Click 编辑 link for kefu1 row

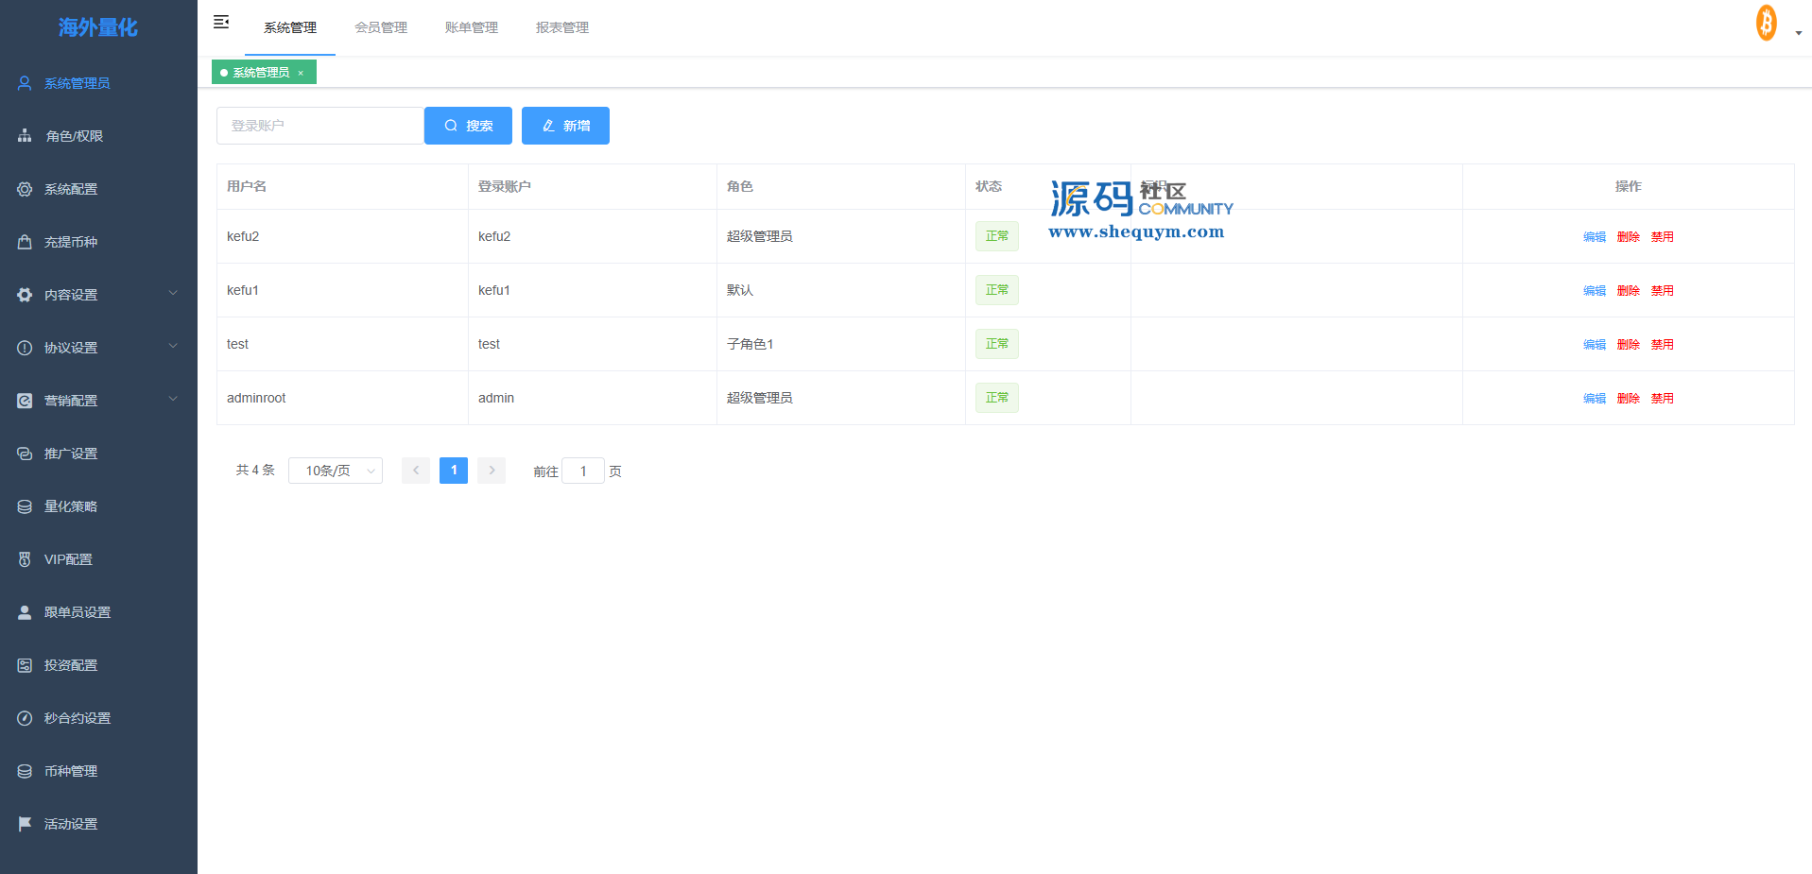(x=1594, y=291)
